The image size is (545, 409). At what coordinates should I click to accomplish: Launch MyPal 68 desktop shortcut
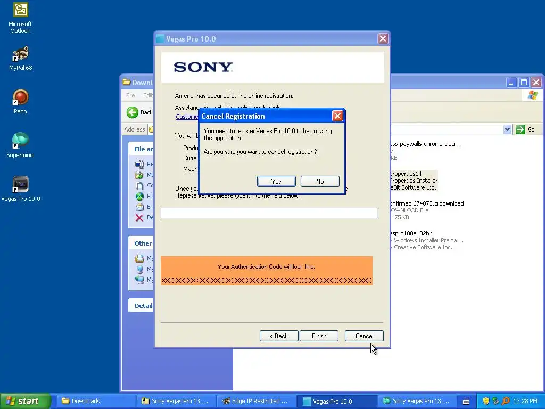20,59
